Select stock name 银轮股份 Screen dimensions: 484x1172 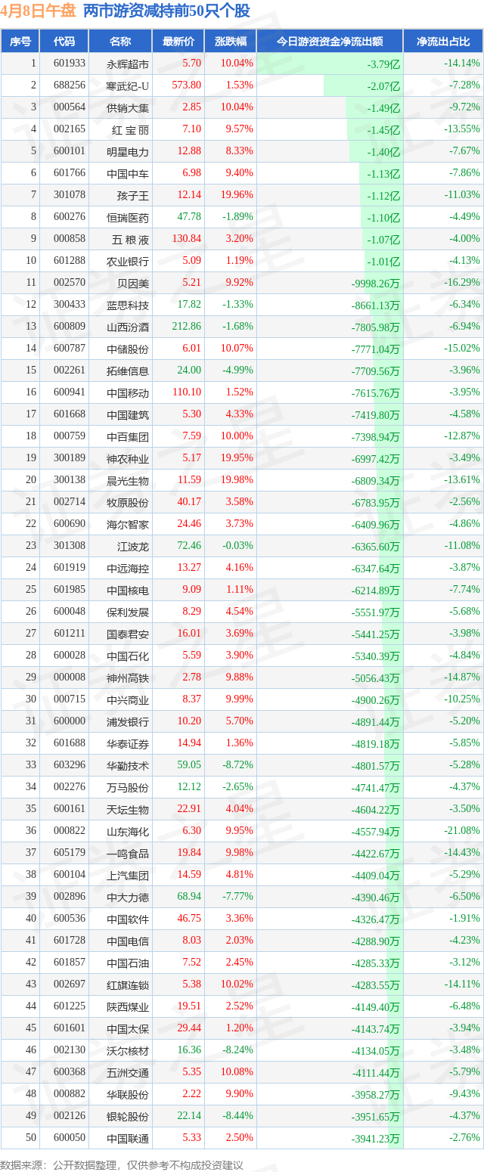tap(129, 1117)
